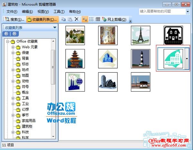The width and height of the screenshot is (193, 150).
Task: Click the Back navigation arrow in pane
Action: [6, 34]
